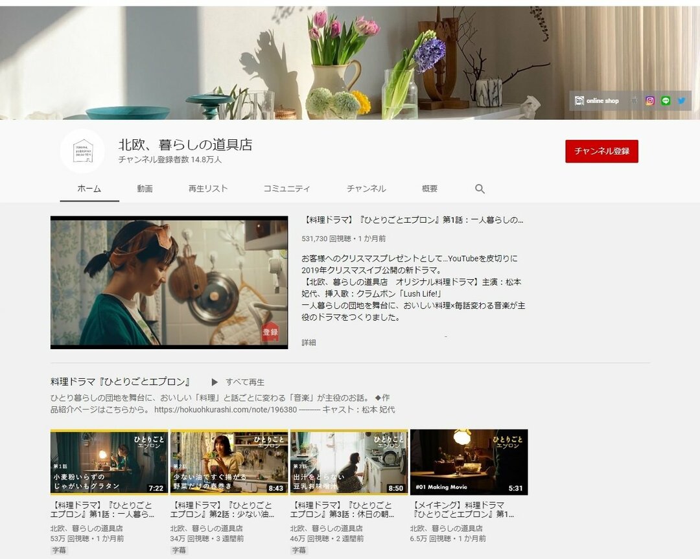Open the 5:31 Making Movie thumbnail
This screenshot has height=559, width=700.
point(469,462)
